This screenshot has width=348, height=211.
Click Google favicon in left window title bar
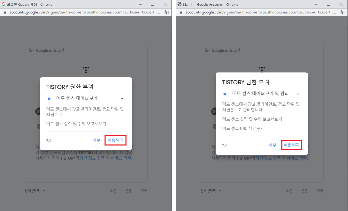coord(4,4)
